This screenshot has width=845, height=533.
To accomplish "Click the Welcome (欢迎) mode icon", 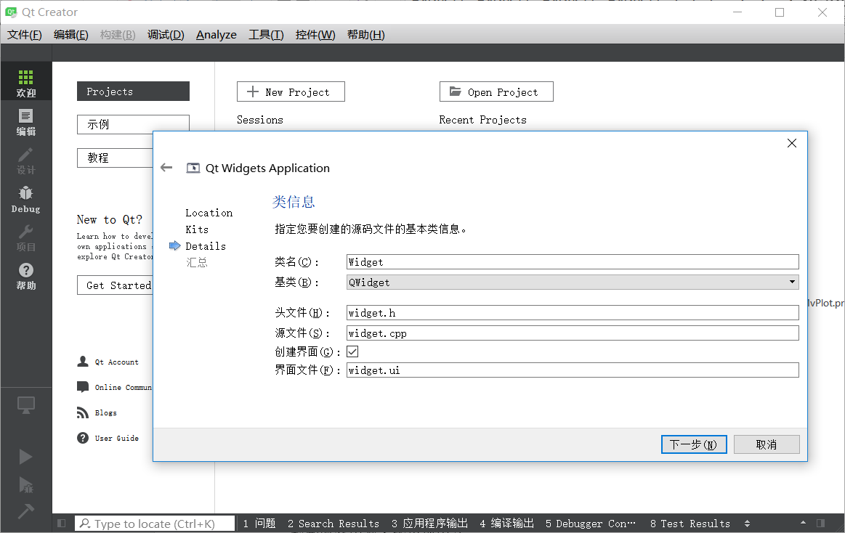I will (26, 83).
